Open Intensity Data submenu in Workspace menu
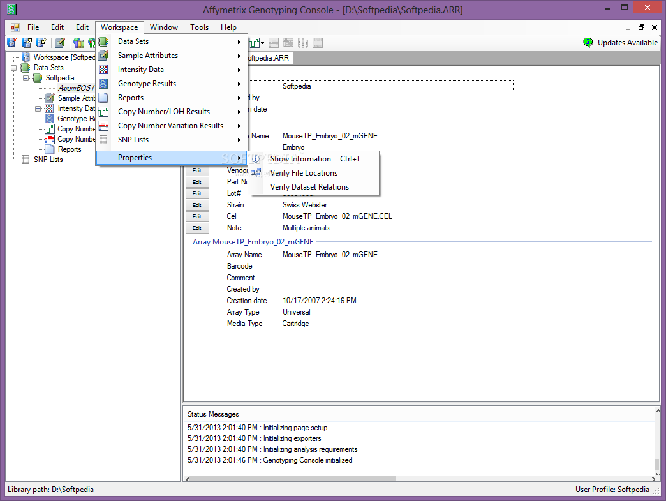The width and height of the screenshot is (666, 501). coord(172,70)
